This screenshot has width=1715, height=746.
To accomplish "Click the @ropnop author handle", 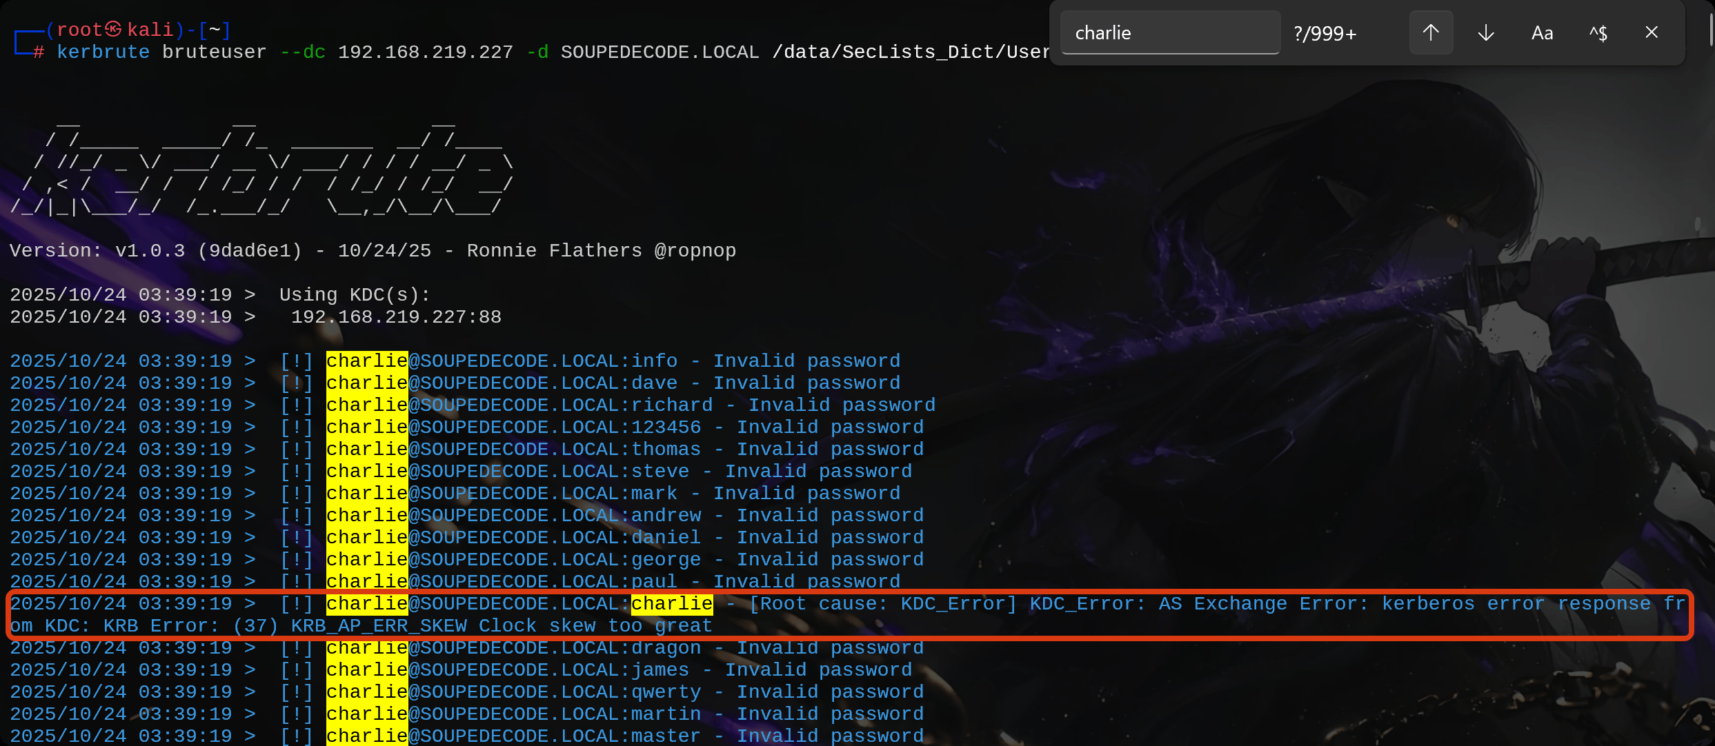I will click(695, 251).
